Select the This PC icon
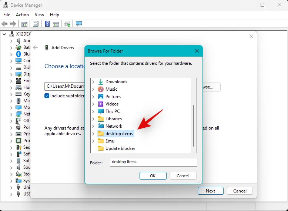The width and height of the screenshot is (288, 211). (x=101, y=111)
